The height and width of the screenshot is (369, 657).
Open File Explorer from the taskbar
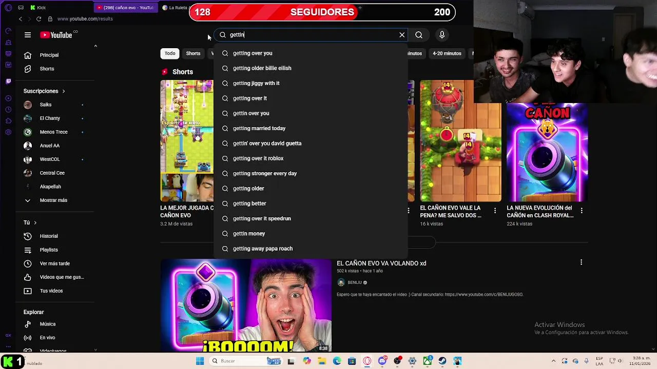click(322, 361)
